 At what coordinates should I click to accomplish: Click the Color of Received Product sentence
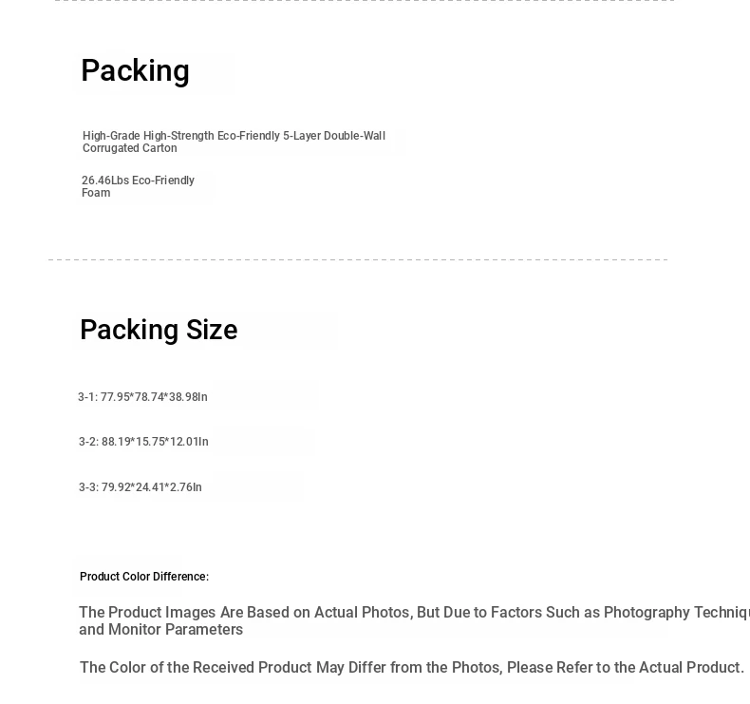(411, 667)
